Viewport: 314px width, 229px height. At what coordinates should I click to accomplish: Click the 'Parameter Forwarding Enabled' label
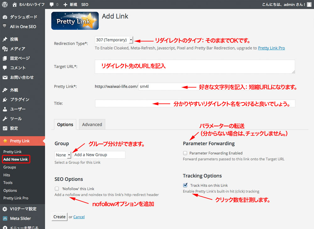point(216,153)
